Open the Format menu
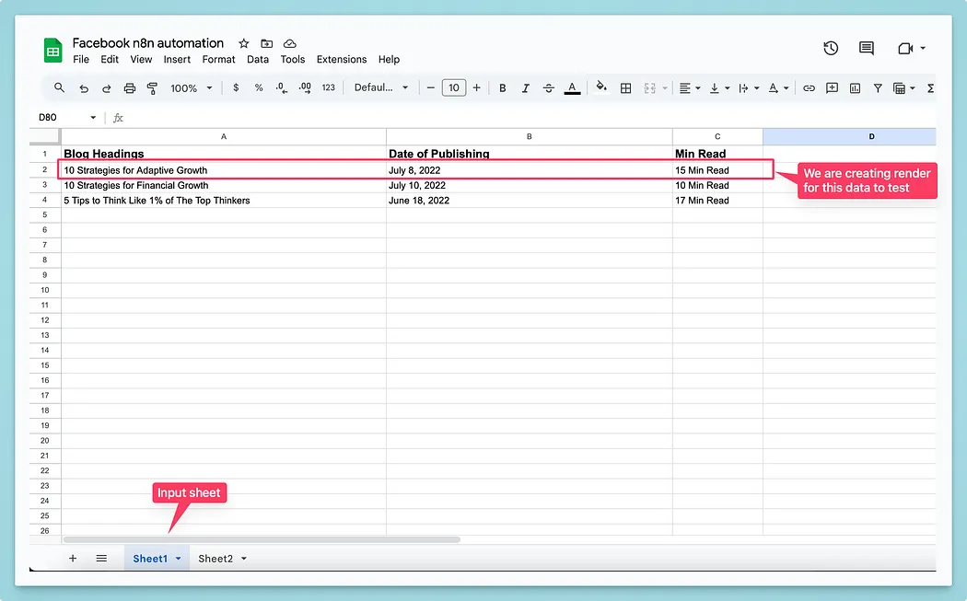Screen dimensions: 967x601 click(218, 59)
